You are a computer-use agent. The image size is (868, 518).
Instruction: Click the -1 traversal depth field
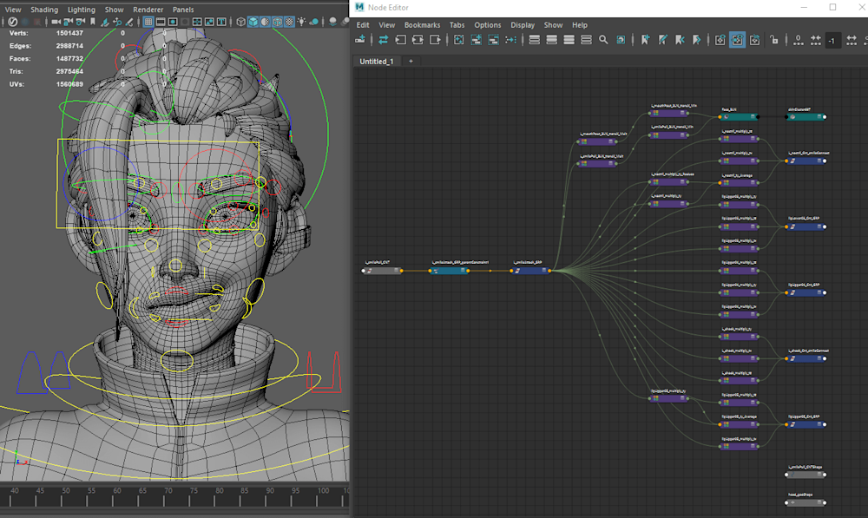coord(832,41)
